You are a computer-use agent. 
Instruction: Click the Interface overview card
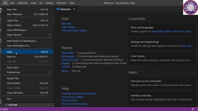[x=162, y=97]
